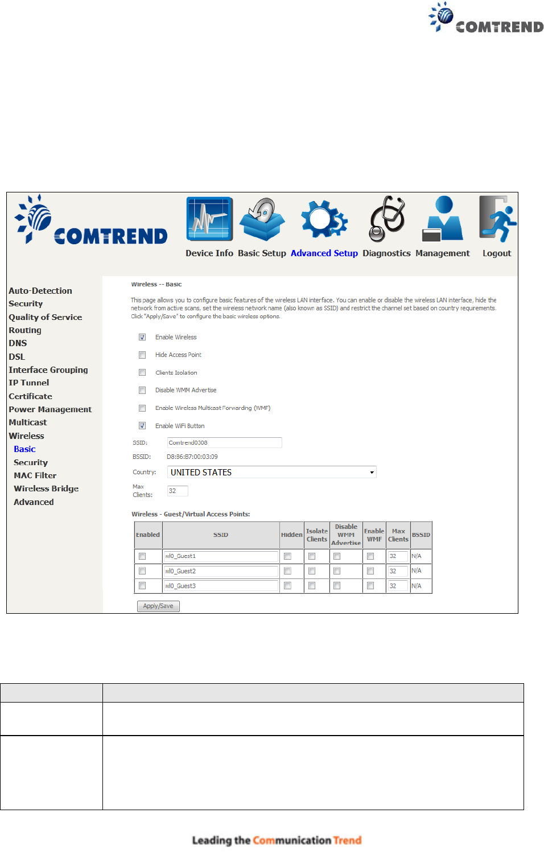544x854 pixels.
Task: Click the wl0_Guest2 SSID field
Action: coord(221,571)
